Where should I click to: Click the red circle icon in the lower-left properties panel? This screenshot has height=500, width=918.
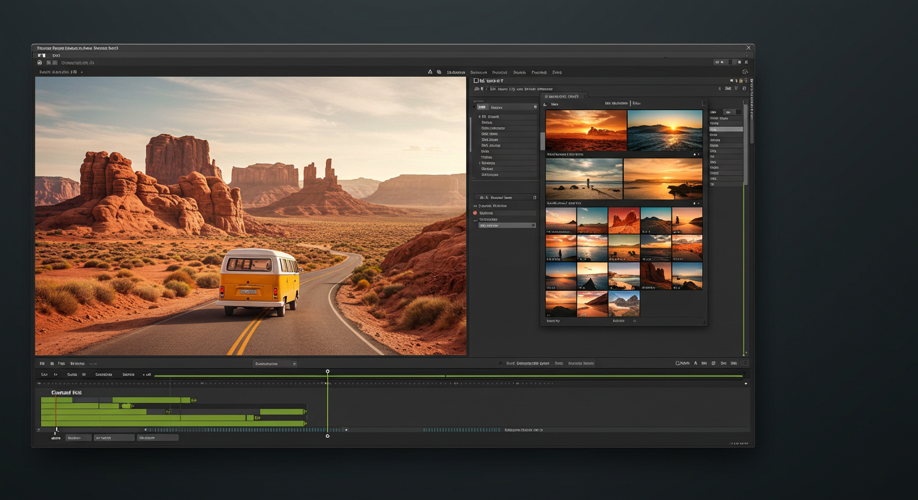coord(475,213)
